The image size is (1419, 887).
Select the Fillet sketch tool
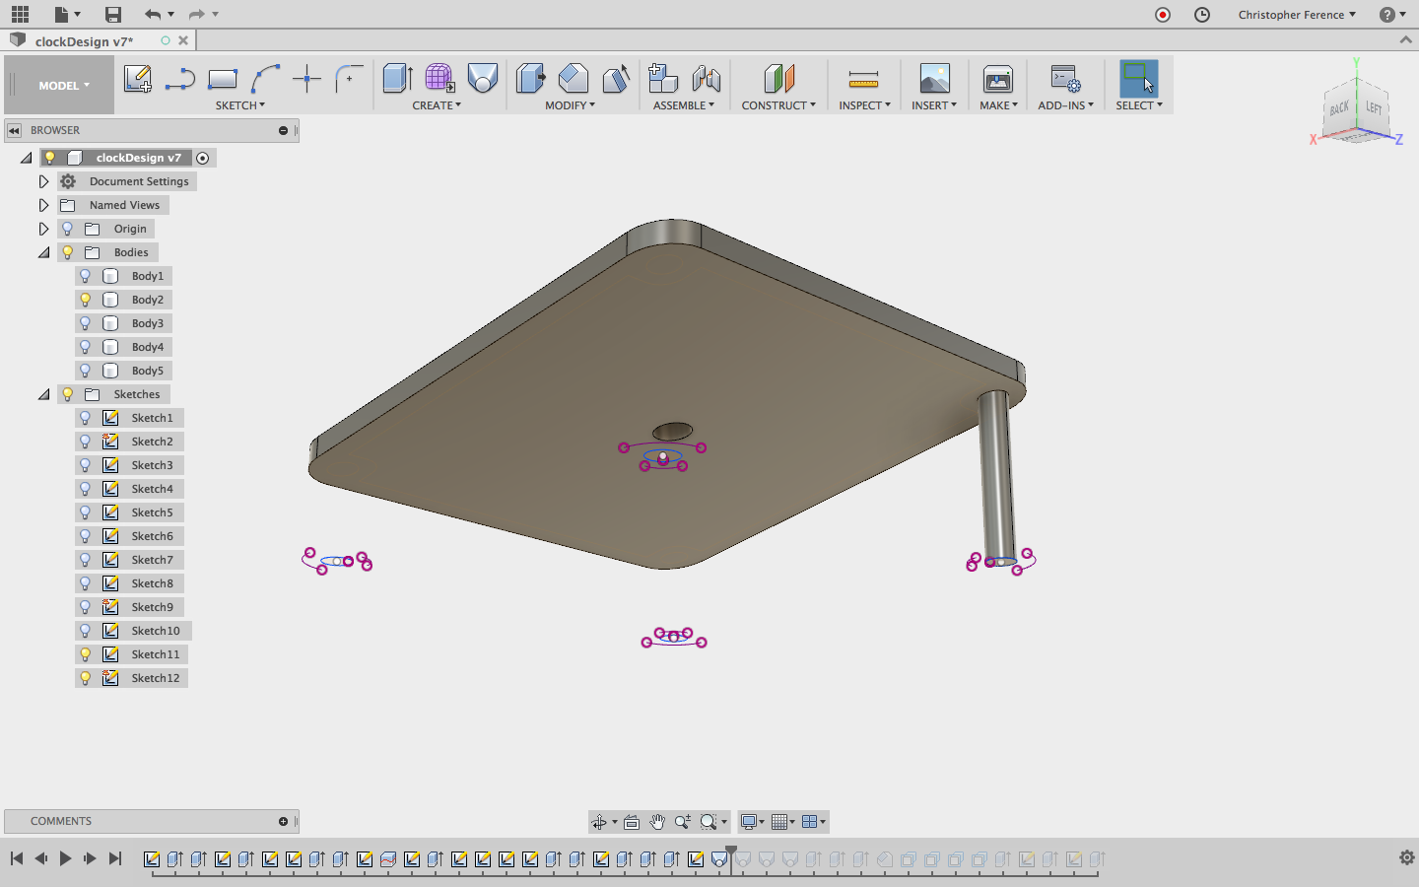point(349,79)
